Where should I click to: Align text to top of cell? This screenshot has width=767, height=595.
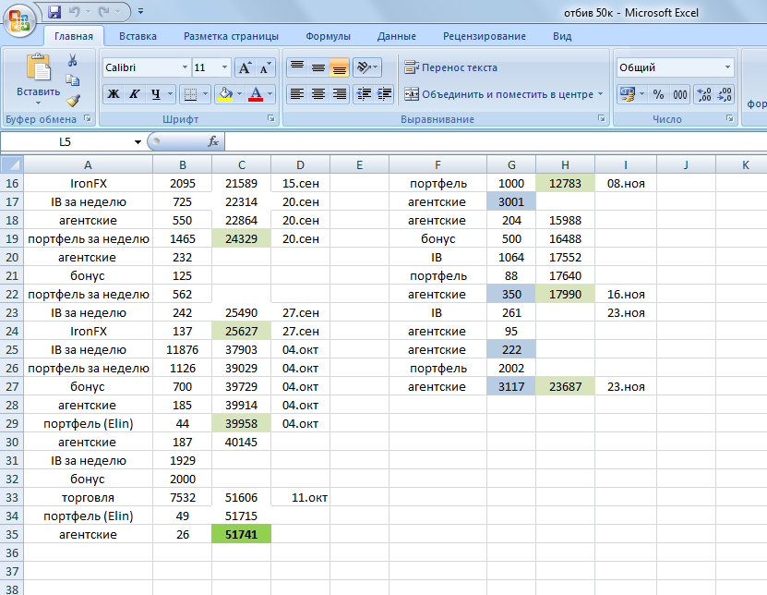(x=296, y=67)
